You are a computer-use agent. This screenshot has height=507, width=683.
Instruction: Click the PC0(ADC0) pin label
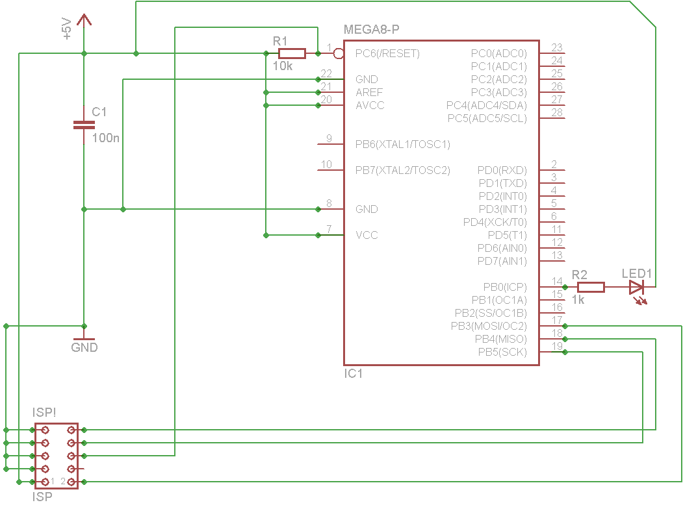[498, 53]
